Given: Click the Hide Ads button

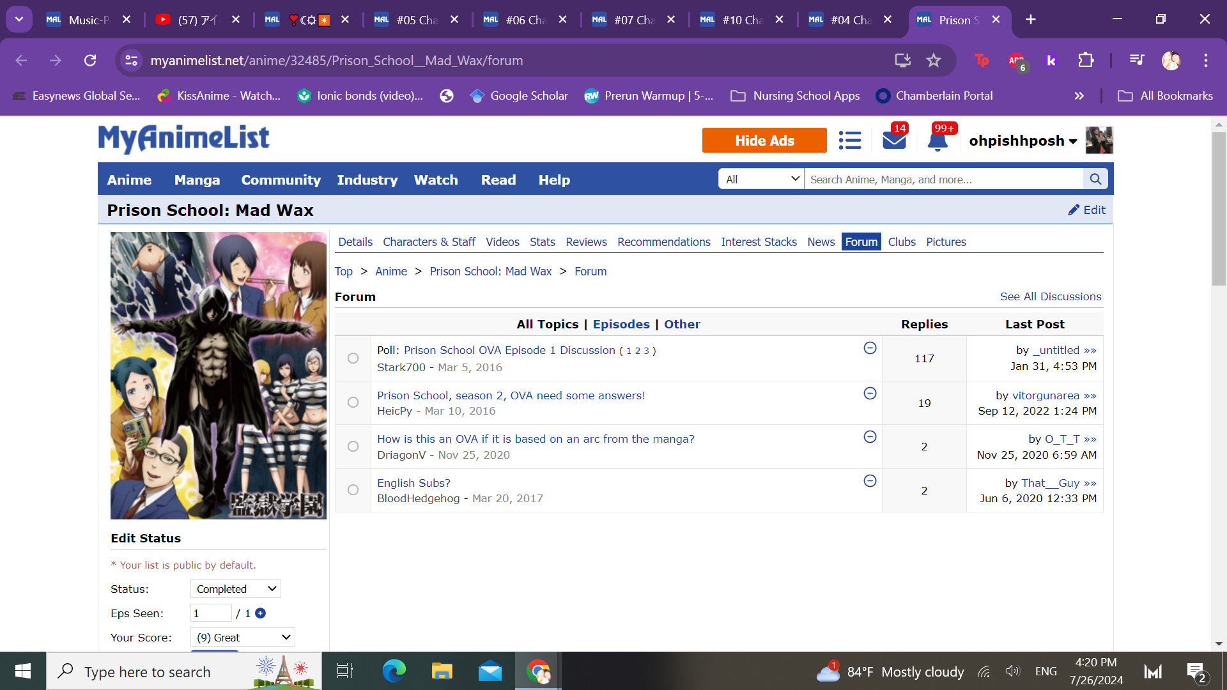Looking at the screenshot, I should [x=764, y=141].
